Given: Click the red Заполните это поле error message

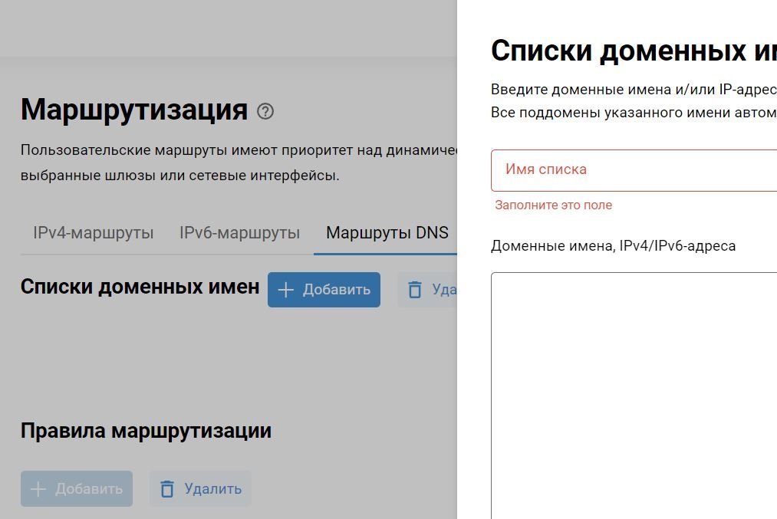Looking at the screenshot, I should click(x=553, y=205).
